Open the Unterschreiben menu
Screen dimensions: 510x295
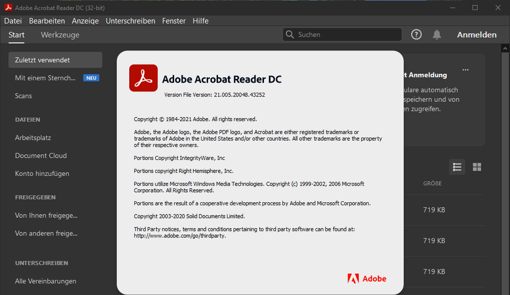(x=130, y=21)
